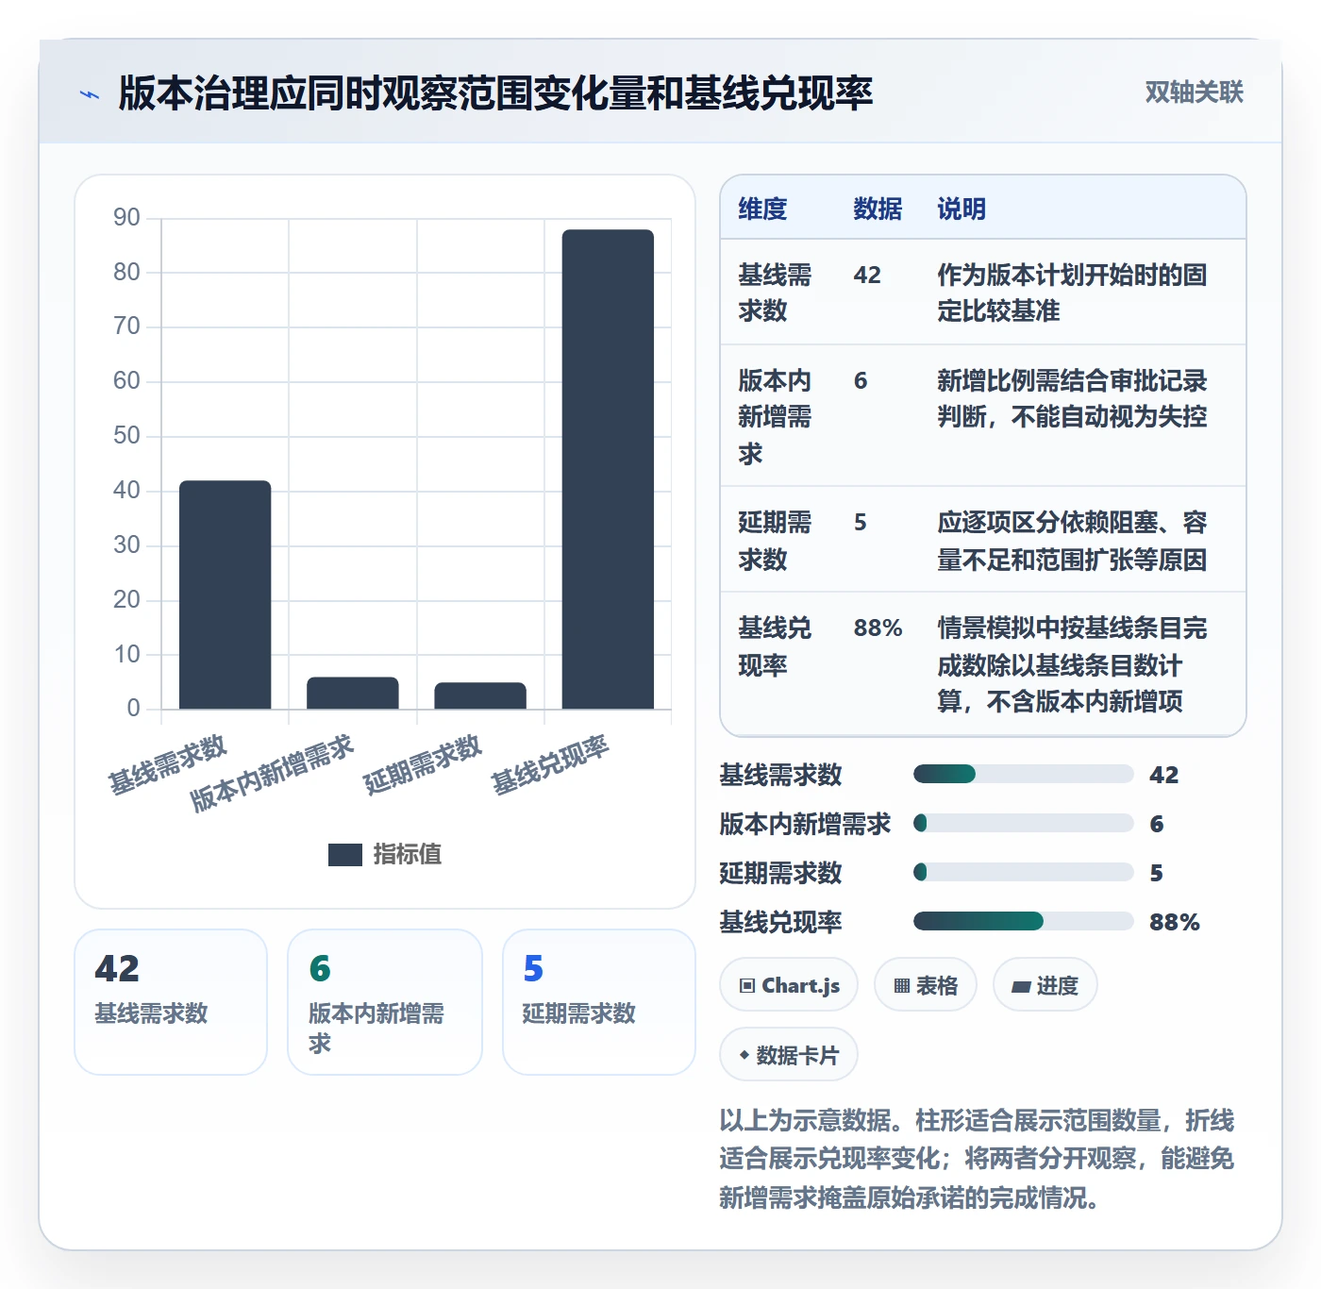1321x1289 pixels.
Task: Click the 基线兑现率 88% progress bar
Action: pos(1024,922)
